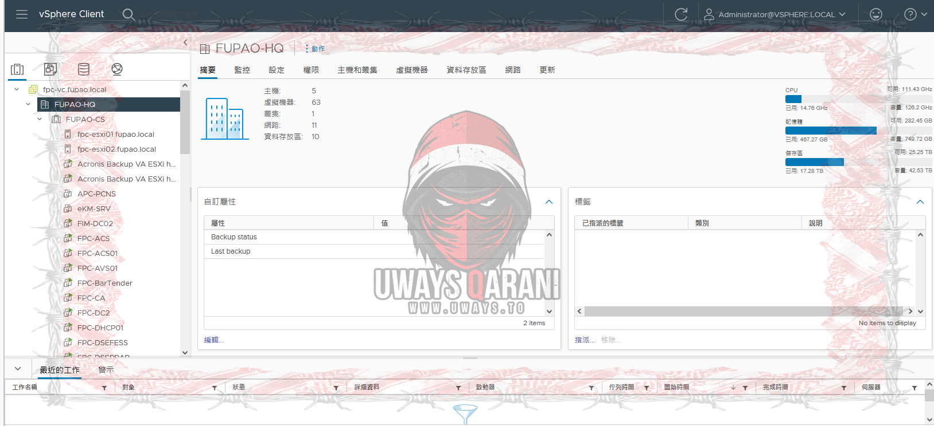Image resolution: width=934 pixels, height=426 pixels.
Task: Click the FPC-ACS virtual machine icon
Action: pyautogui.click(x=68, y=238)
